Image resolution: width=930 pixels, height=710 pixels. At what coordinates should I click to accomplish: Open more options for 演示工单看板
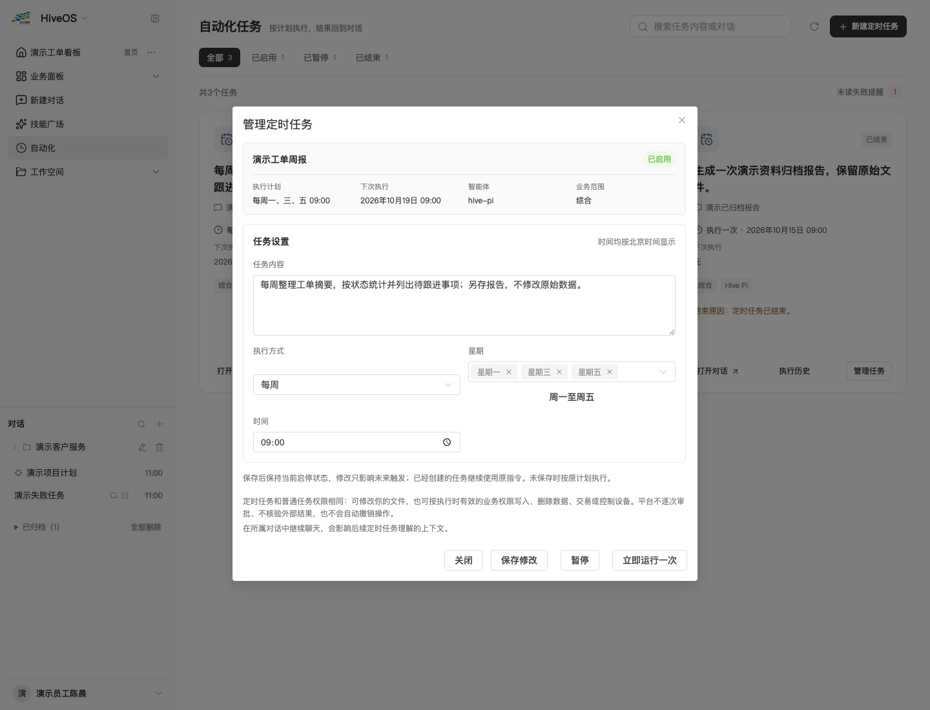pyautogui.click(x=151, y=52)
